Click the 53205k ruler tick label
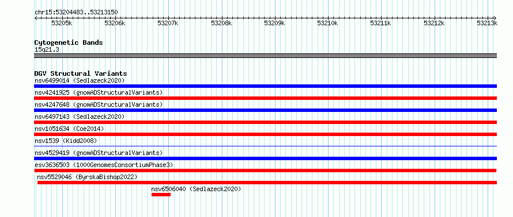513x217 pixels. tap(62, 23)
